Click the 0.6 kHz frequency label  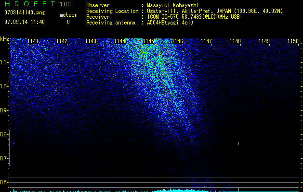[x=4, y=182]
